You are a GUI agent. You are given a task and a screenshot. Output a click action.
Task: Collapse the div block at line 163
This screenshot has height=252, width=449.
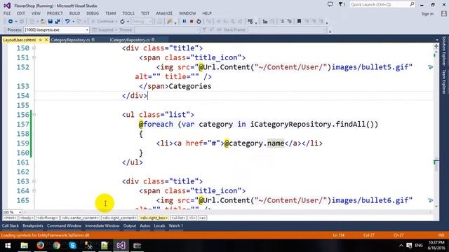click(x=34, y=181)
